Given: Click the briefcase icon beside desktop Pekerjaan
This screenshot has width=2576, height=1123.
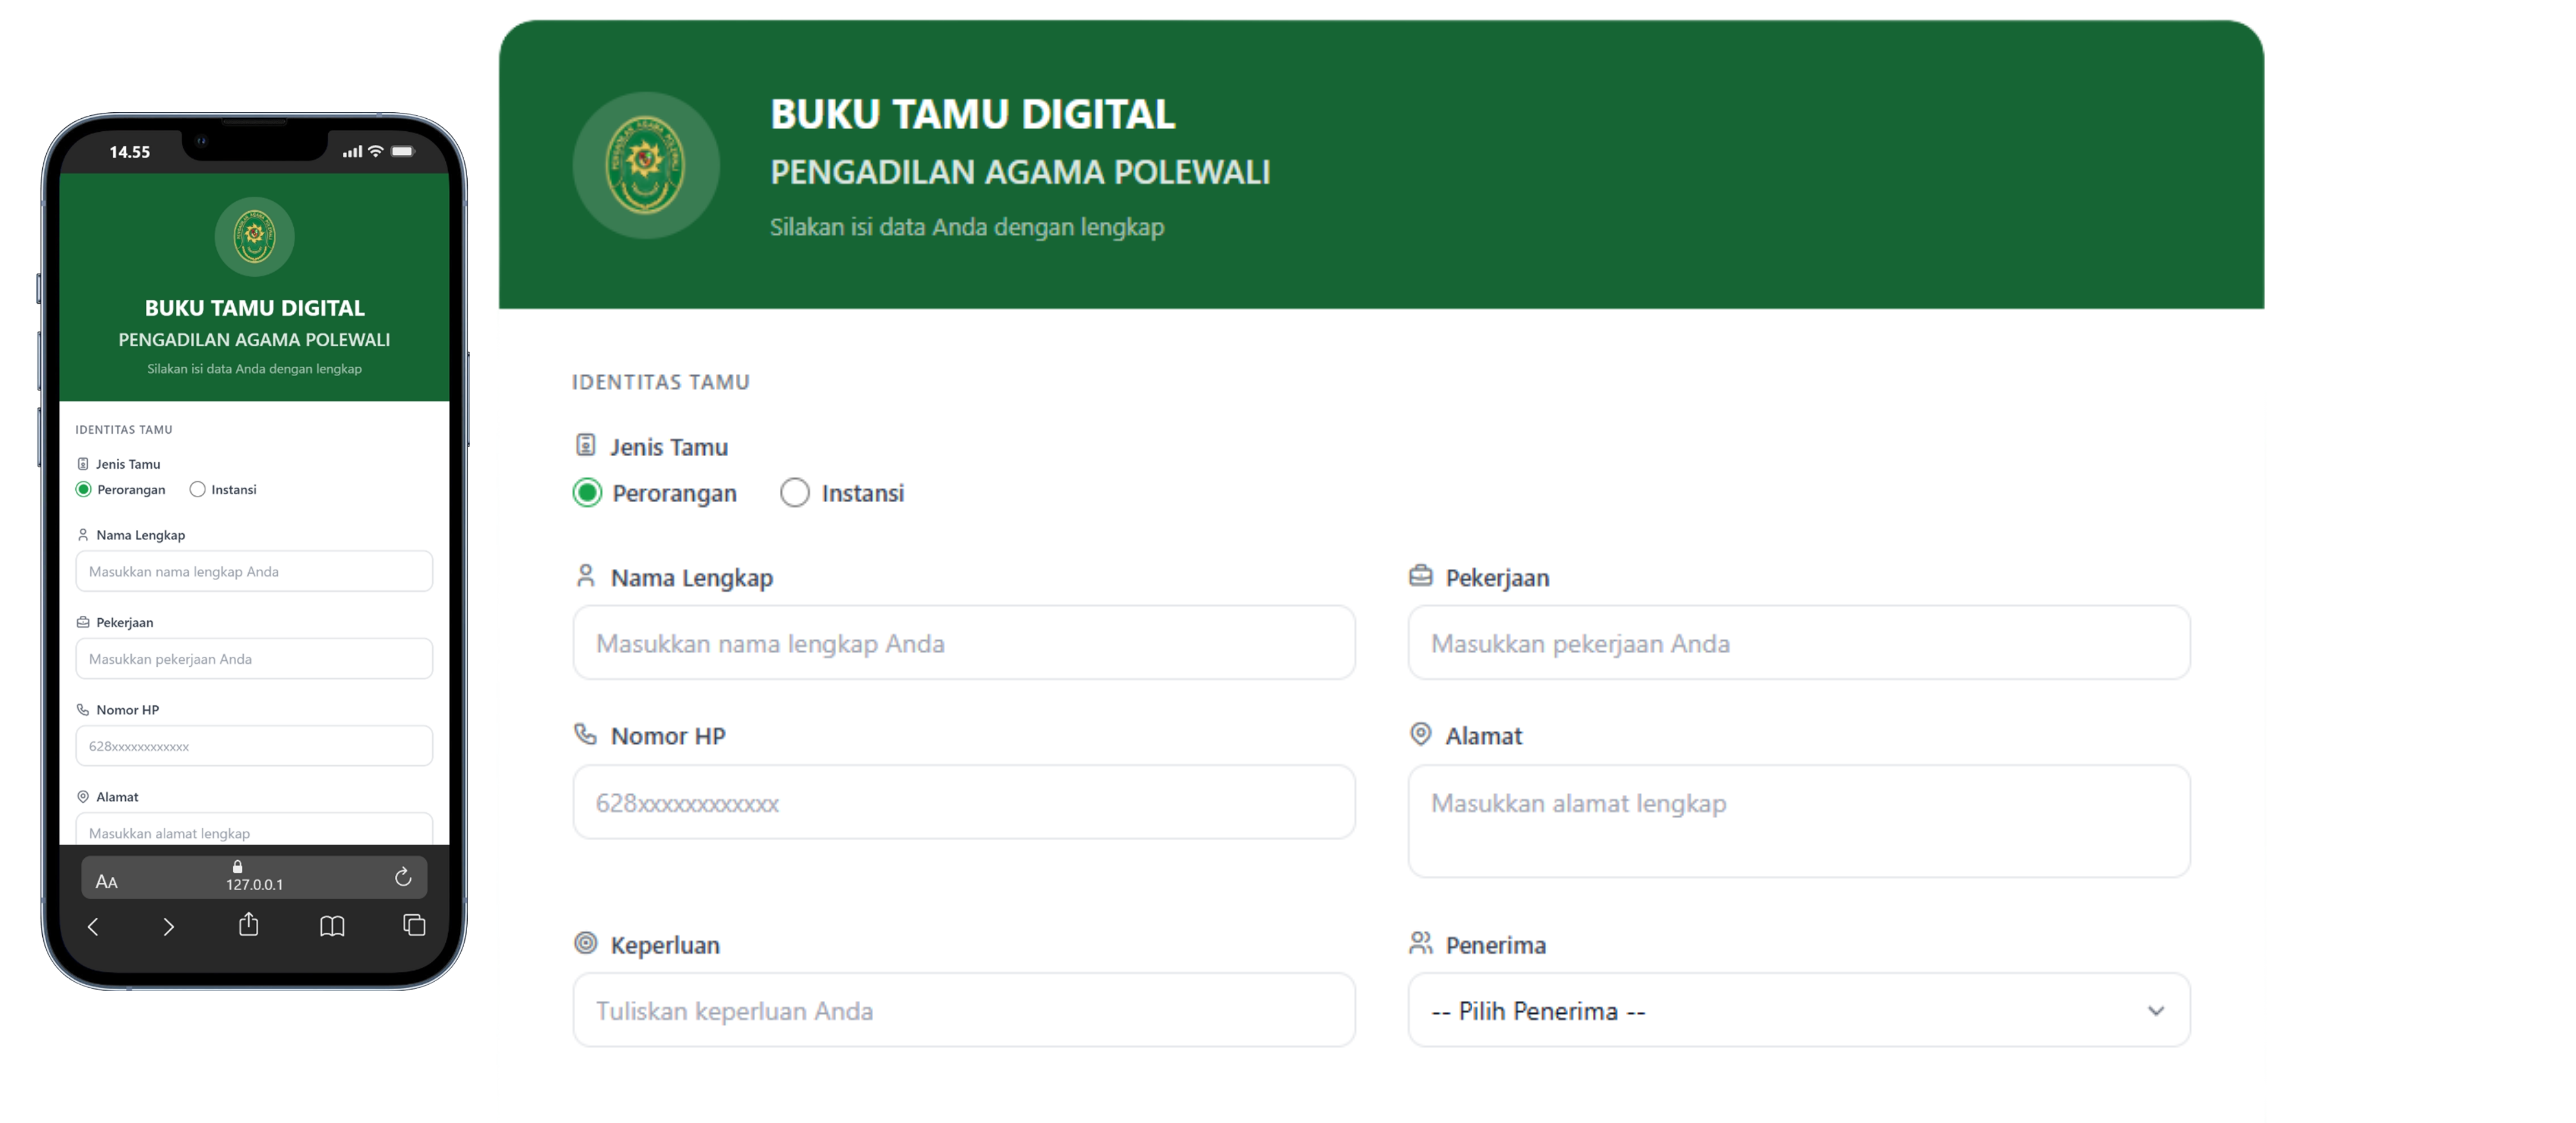Looking at the screenshot, I should [1420, 576].
